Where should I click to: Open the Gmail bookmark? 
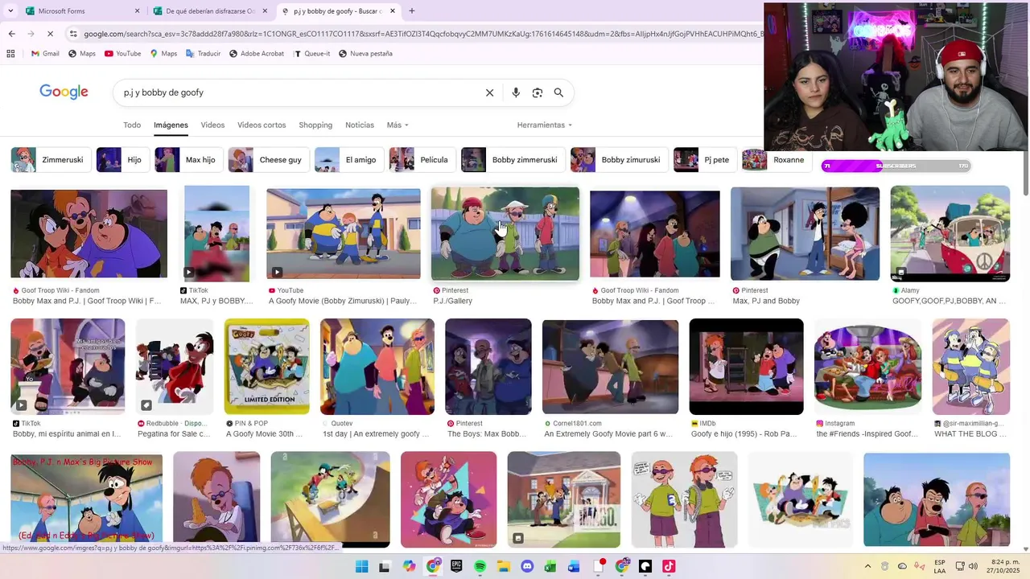coord(45,54)
